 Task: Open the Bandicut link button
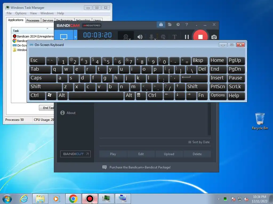75,154
